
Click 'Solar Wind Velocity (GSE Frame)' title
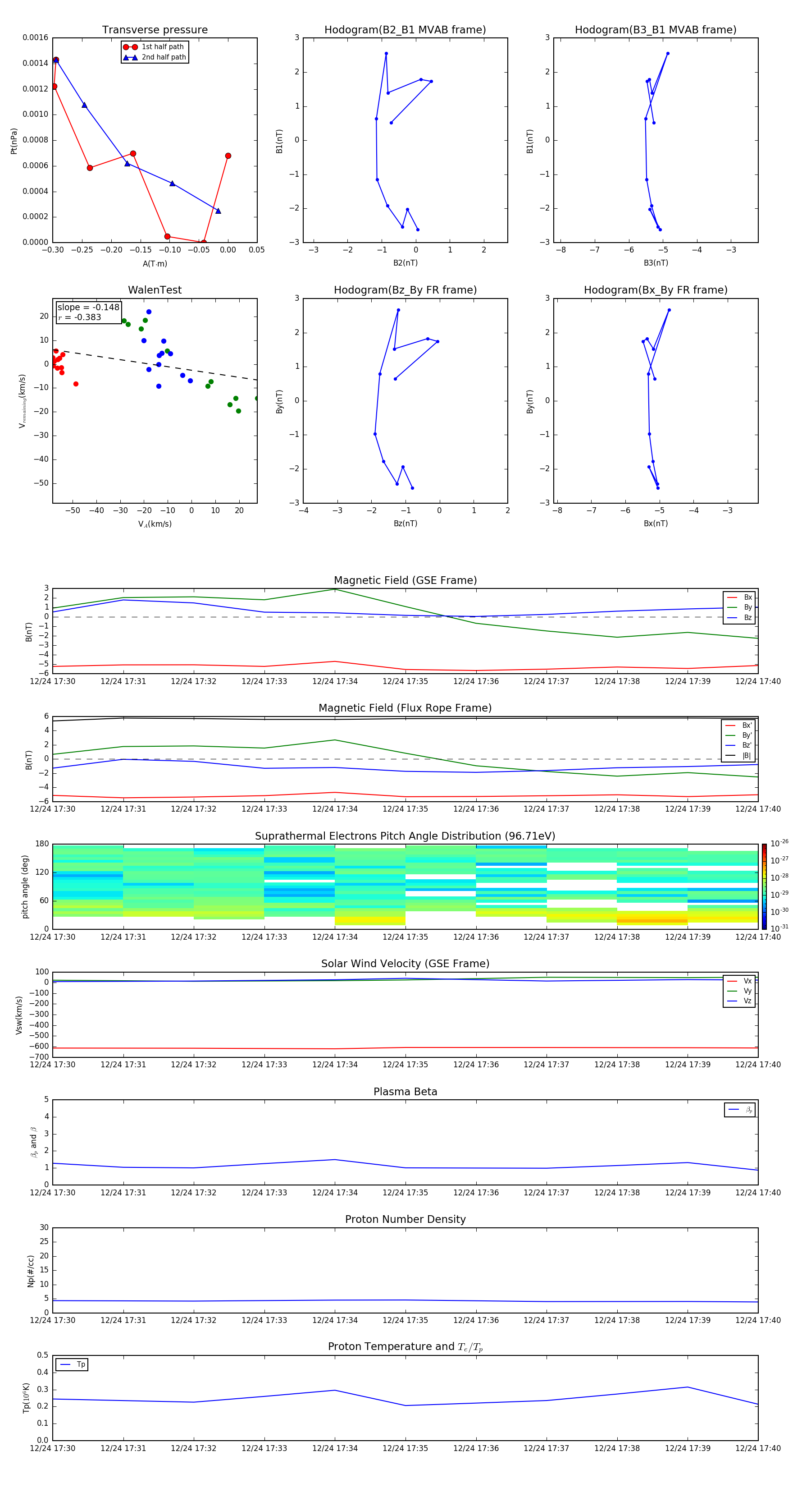[405, 964]
